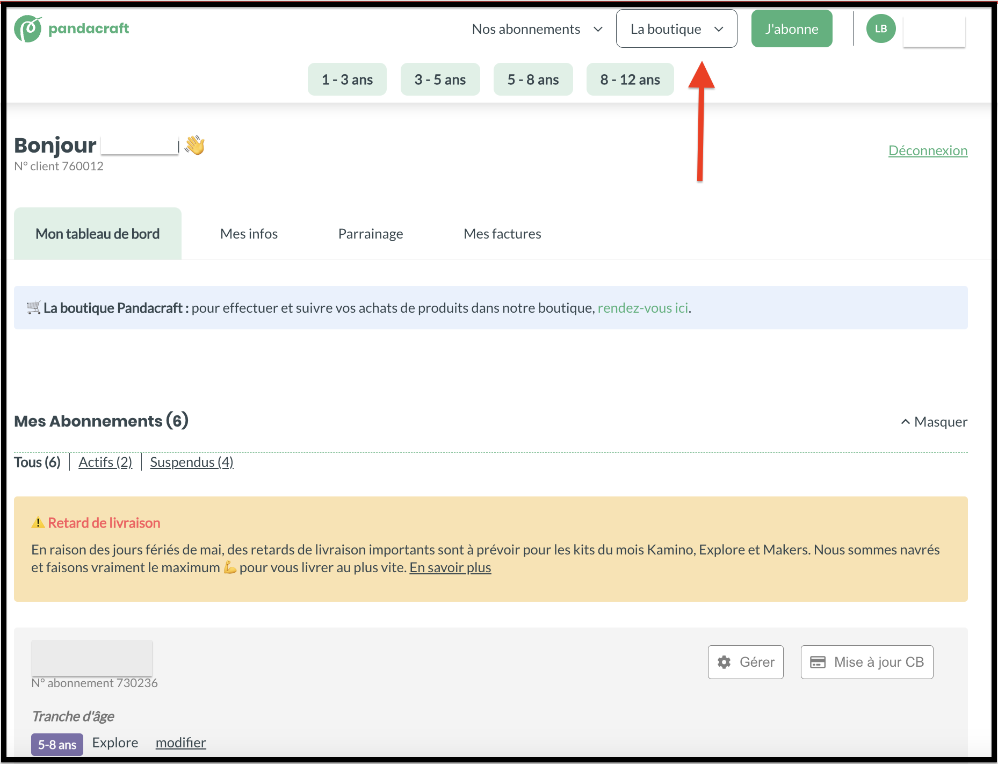Viewport: 998px width, 764px height.
Task: Open the Mes factures tab
Action: (x=502, y=234)
